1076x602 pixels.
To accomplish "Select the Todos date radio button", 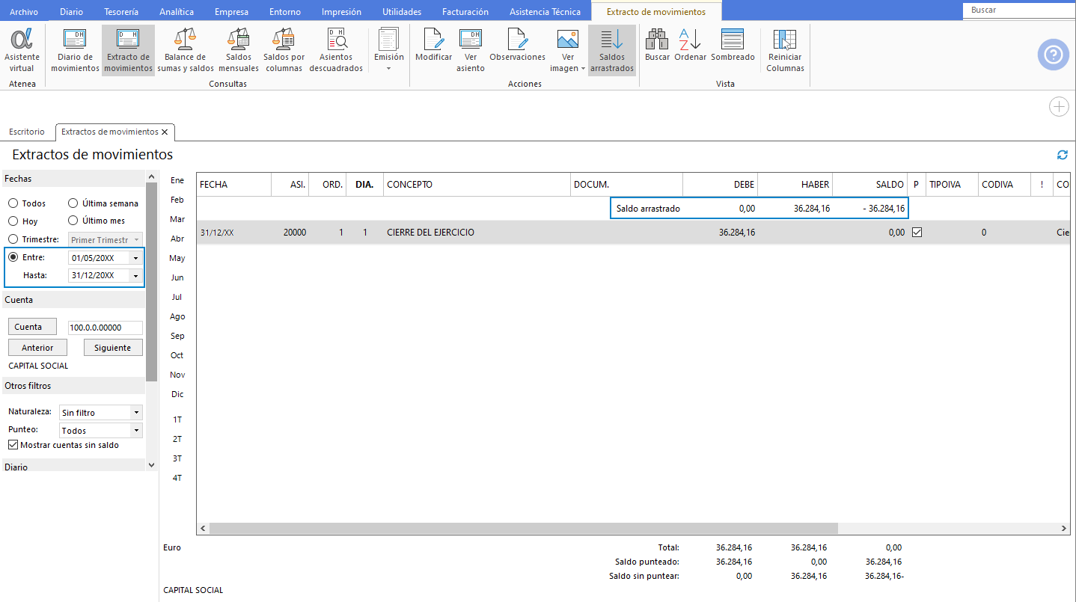I will pos(13,203).
